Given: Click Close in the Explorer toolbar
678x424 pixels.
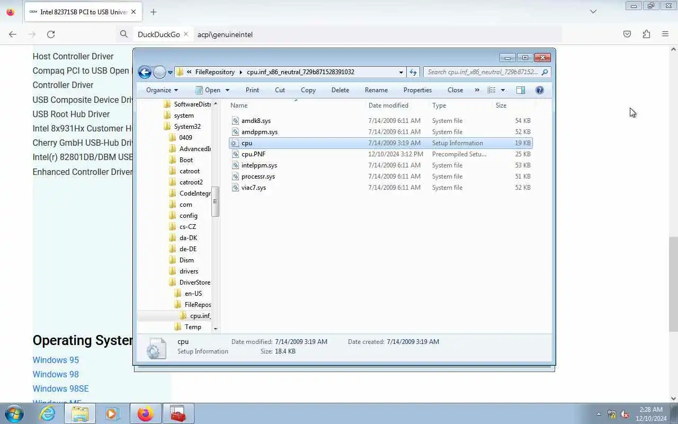Looking at the screenshot, I should coord(455,90).
